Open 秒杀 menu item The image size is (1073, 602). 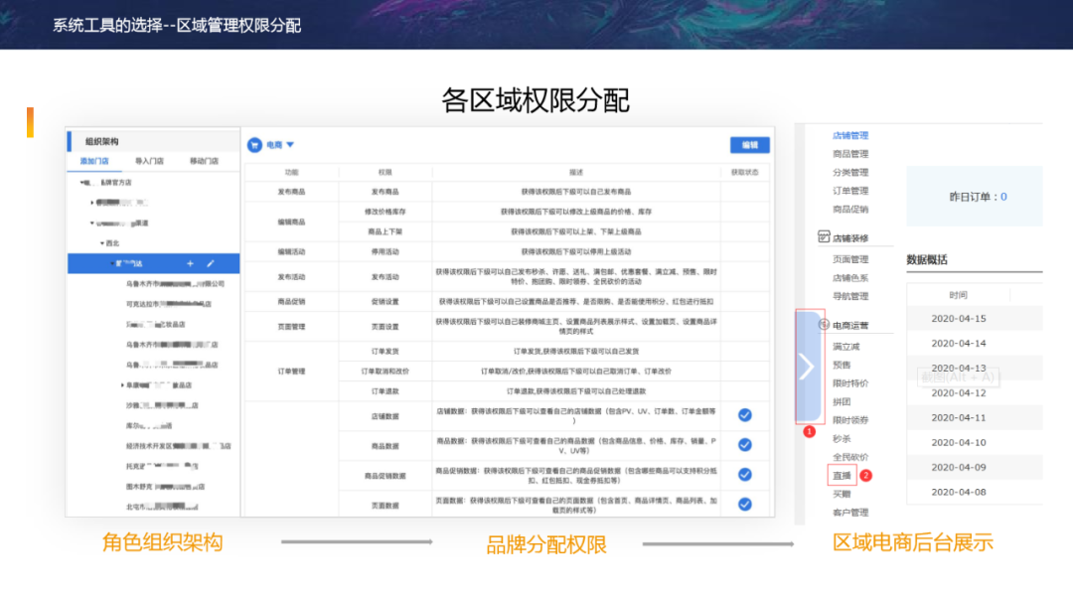point(842,438)
